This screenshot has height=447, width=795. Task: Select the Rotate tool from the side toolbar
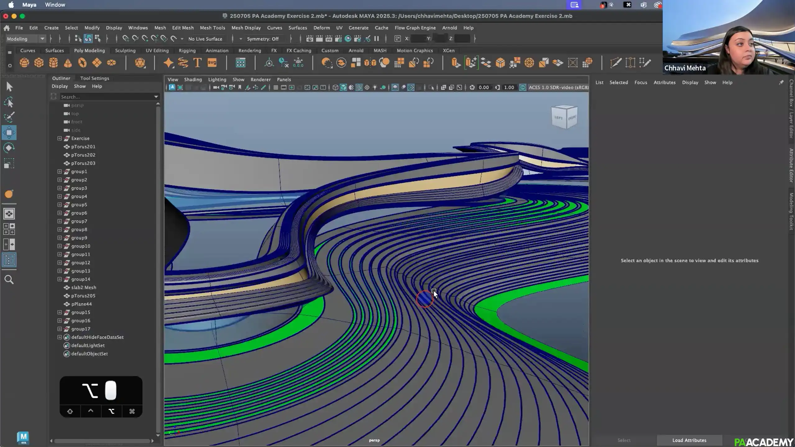pyautogui.click(x=9, y=148)
